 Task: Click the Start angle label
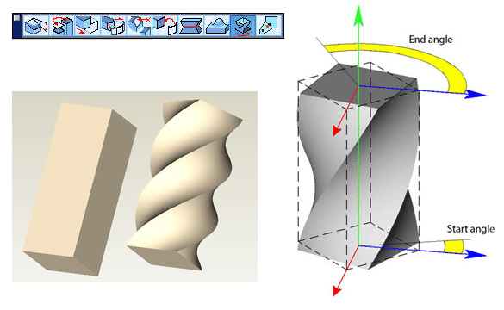point(470,229)
